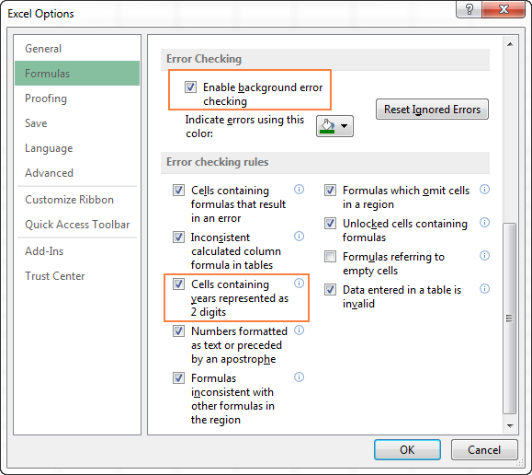The width and height of the screenshot is (532, 475).
Task: Uncheck Cells containing formulas that result in error
Action: (x=178, y=190)
